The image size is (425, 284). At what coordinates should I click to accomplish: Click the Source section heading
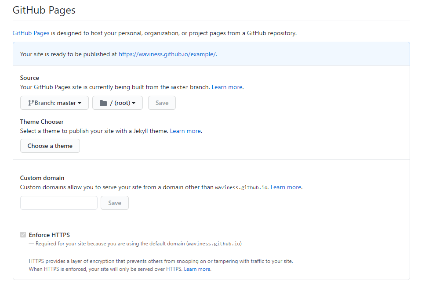pos(29,78)
